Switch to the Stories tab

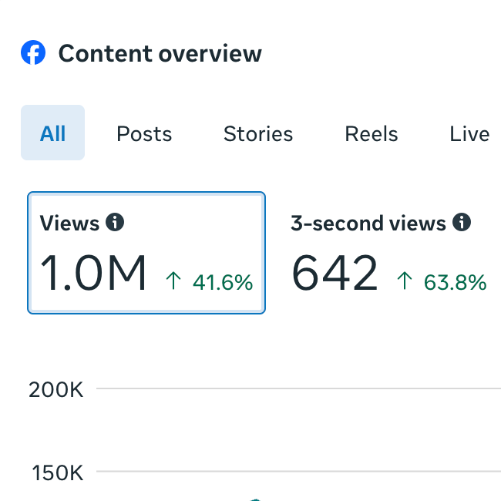[258, 133]
